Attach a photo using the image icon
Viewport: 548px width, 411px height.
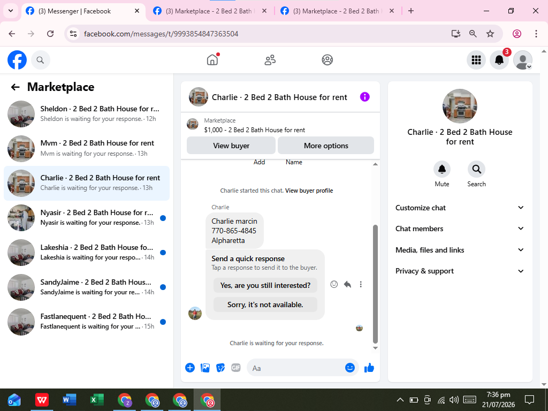(205, 368)
